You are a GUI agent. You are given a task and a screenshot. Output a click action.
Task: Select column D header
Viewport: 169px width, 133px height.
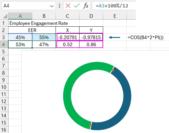(x=91, y=16)
